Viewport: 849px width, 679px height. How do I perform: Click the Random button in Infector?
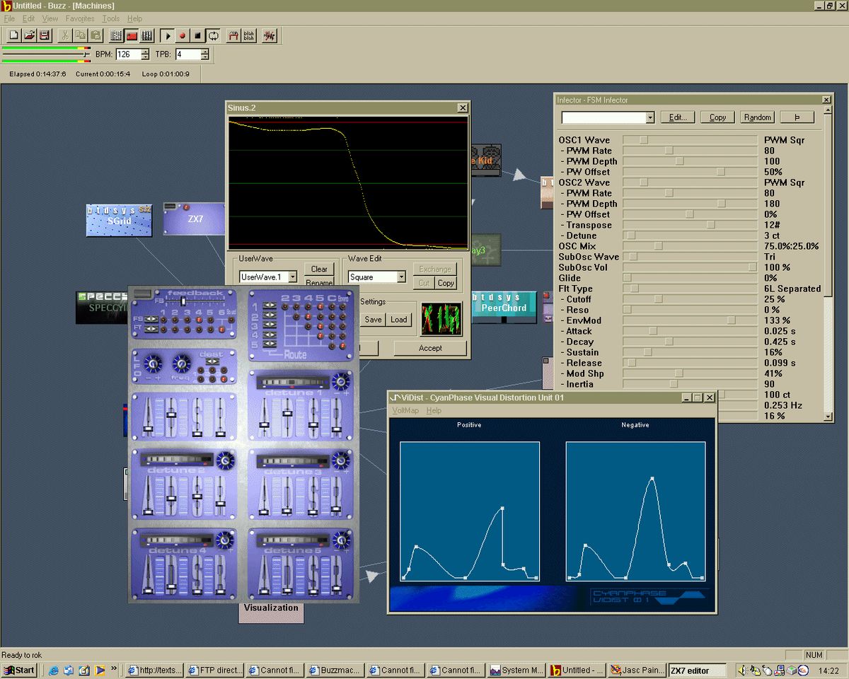click(x=757, y=117)
